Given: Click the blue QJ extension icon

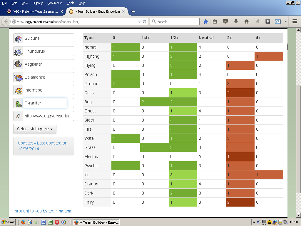Looking at the screenshot, I should point(277,21).
